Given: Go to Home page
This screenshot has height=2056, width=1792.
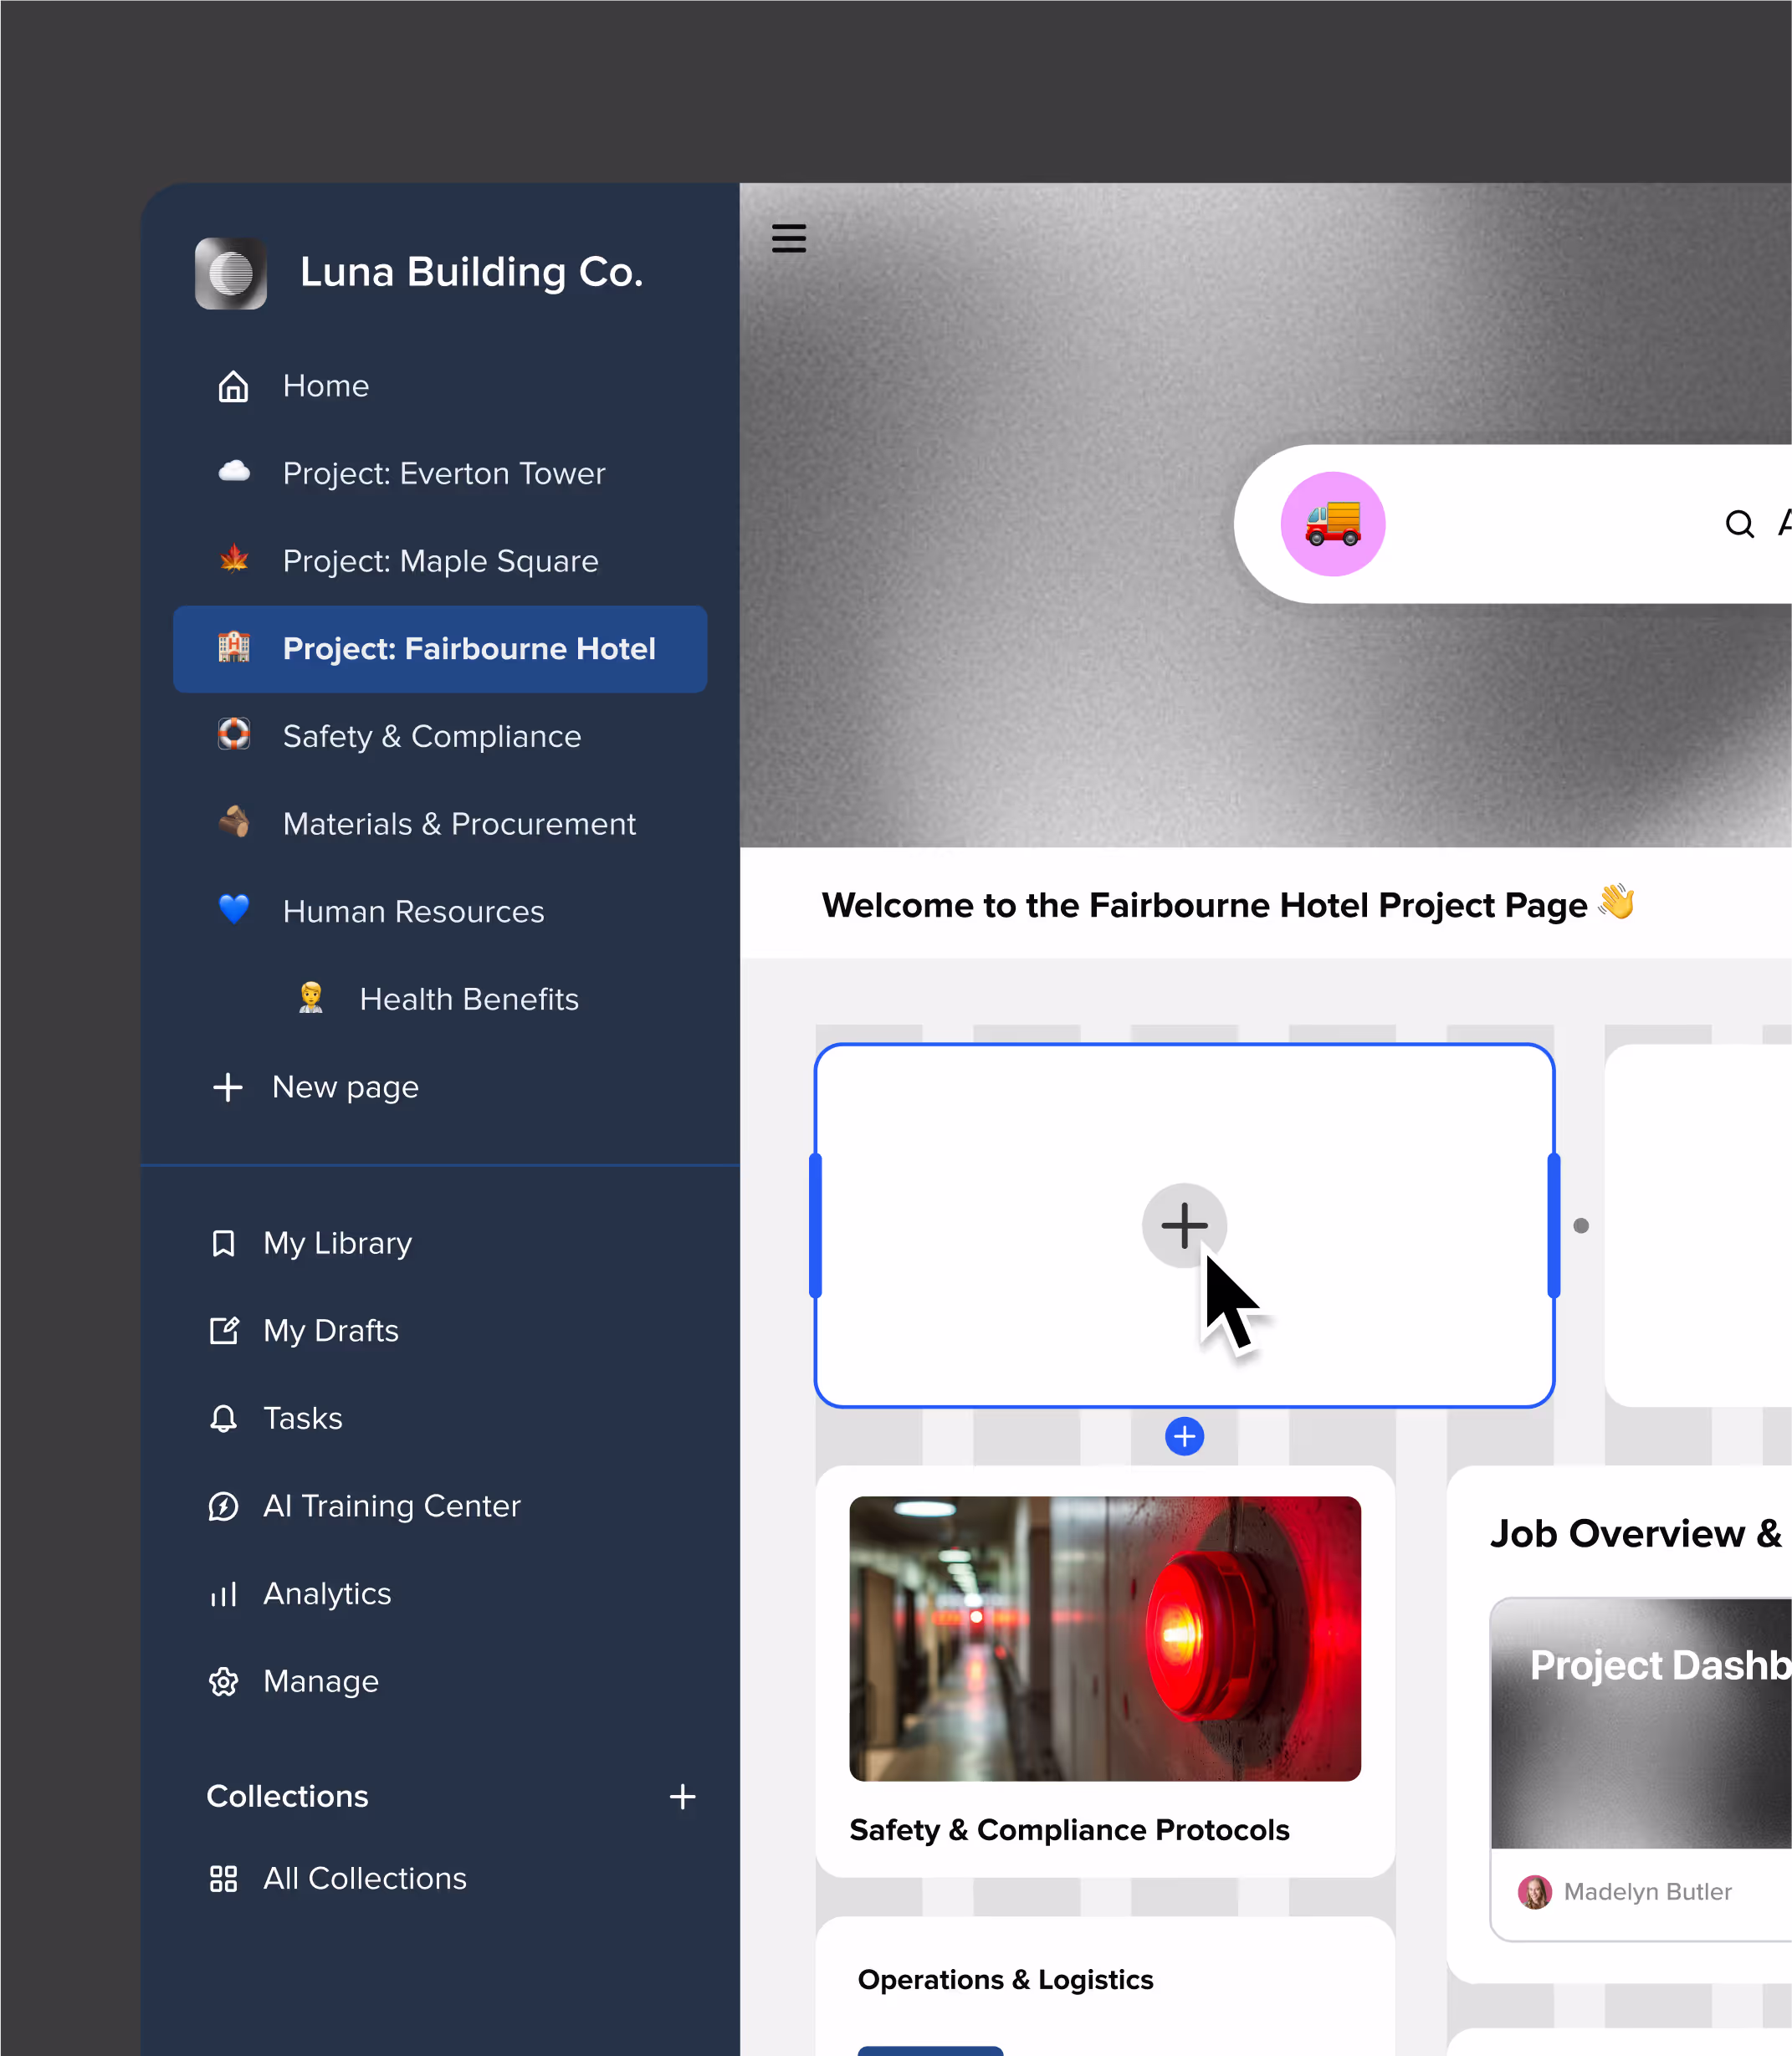Looking at the screenshot, I should [325, 386].
